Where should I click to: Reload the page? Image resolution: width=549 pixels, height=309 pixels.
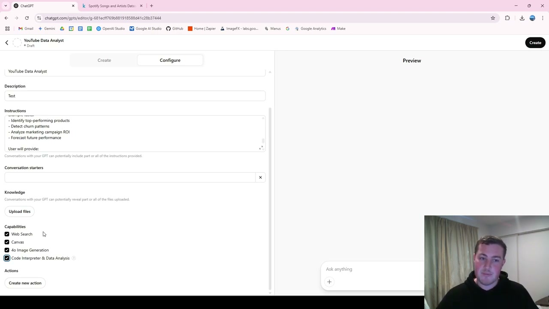click(27, 18)
